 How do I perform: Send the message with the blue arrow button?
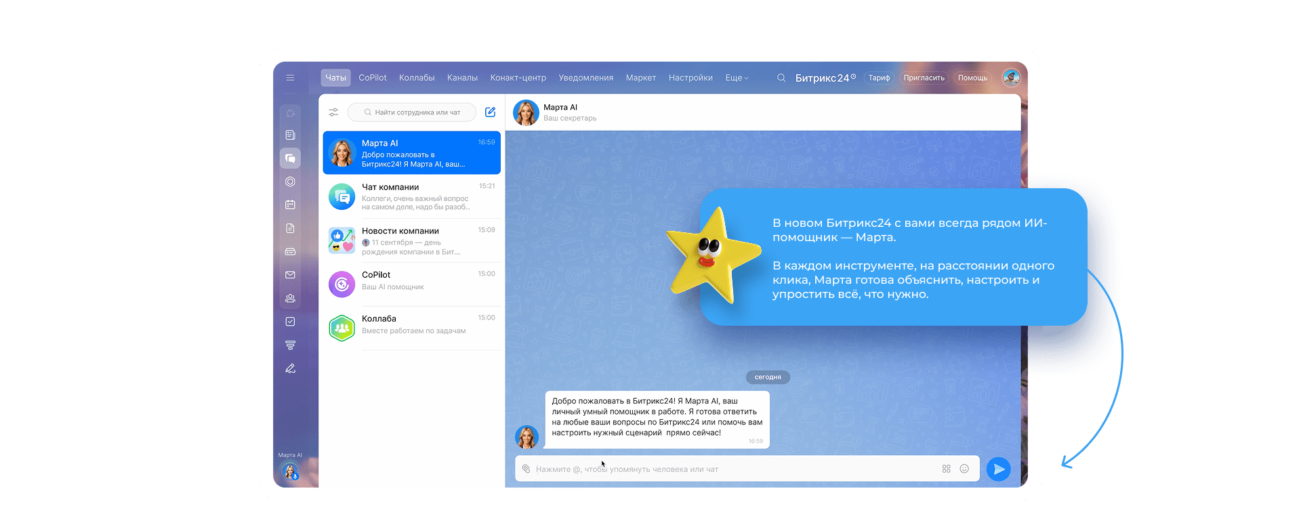(x=998, y=469)
